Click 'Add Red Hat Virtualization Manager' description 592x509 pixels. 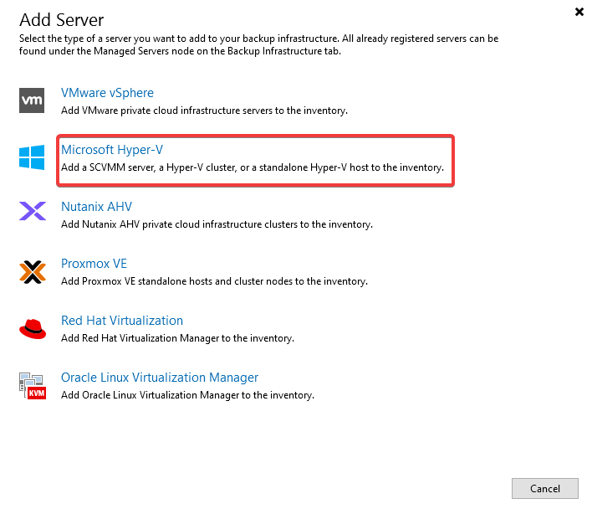click(x=177, y=338)
